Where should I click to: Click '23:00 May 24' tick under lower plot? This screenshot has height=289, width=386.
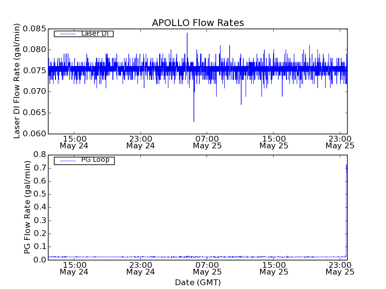140,268
